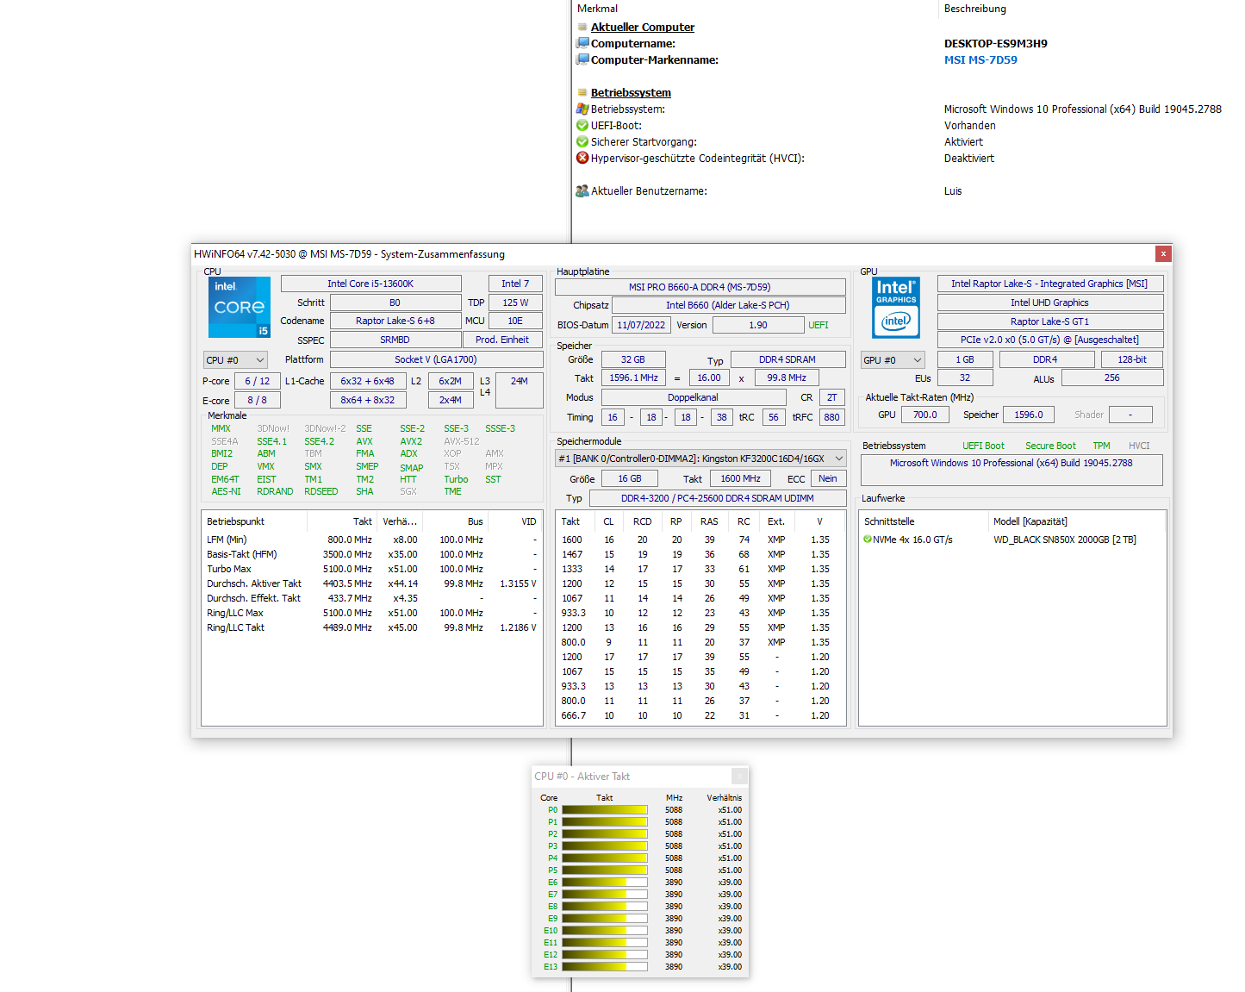1245x992 pixels.
Task: Click the Beschreibung column header
Action: 974,9
